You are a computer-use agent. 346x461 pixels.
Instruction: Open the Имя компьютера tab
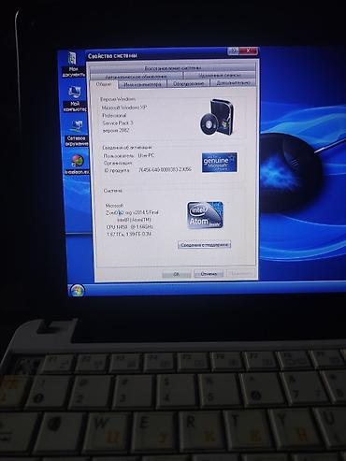pos(142,84)
